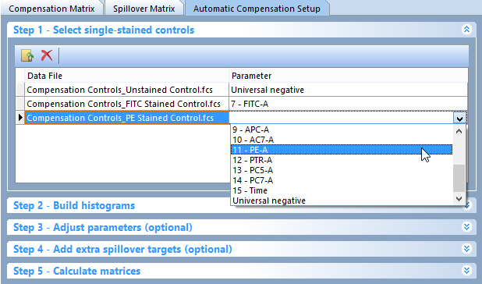Click row selector of Unstained Control row

[x=20, y=90]
